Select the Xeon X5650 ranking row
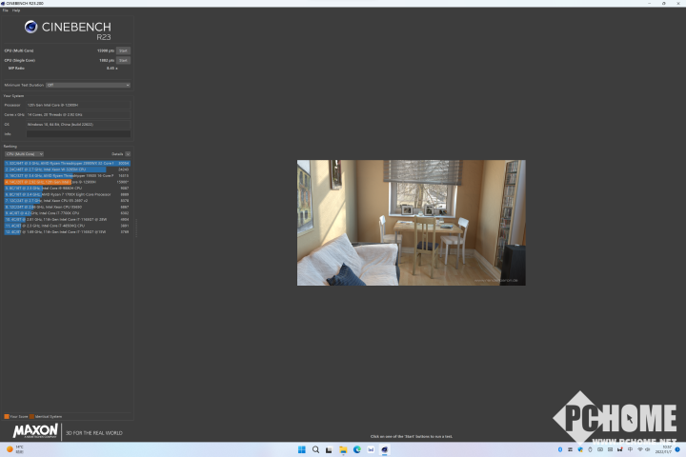Screen dimensions: 686x457 pyautogui.click(x=68, y=207)
